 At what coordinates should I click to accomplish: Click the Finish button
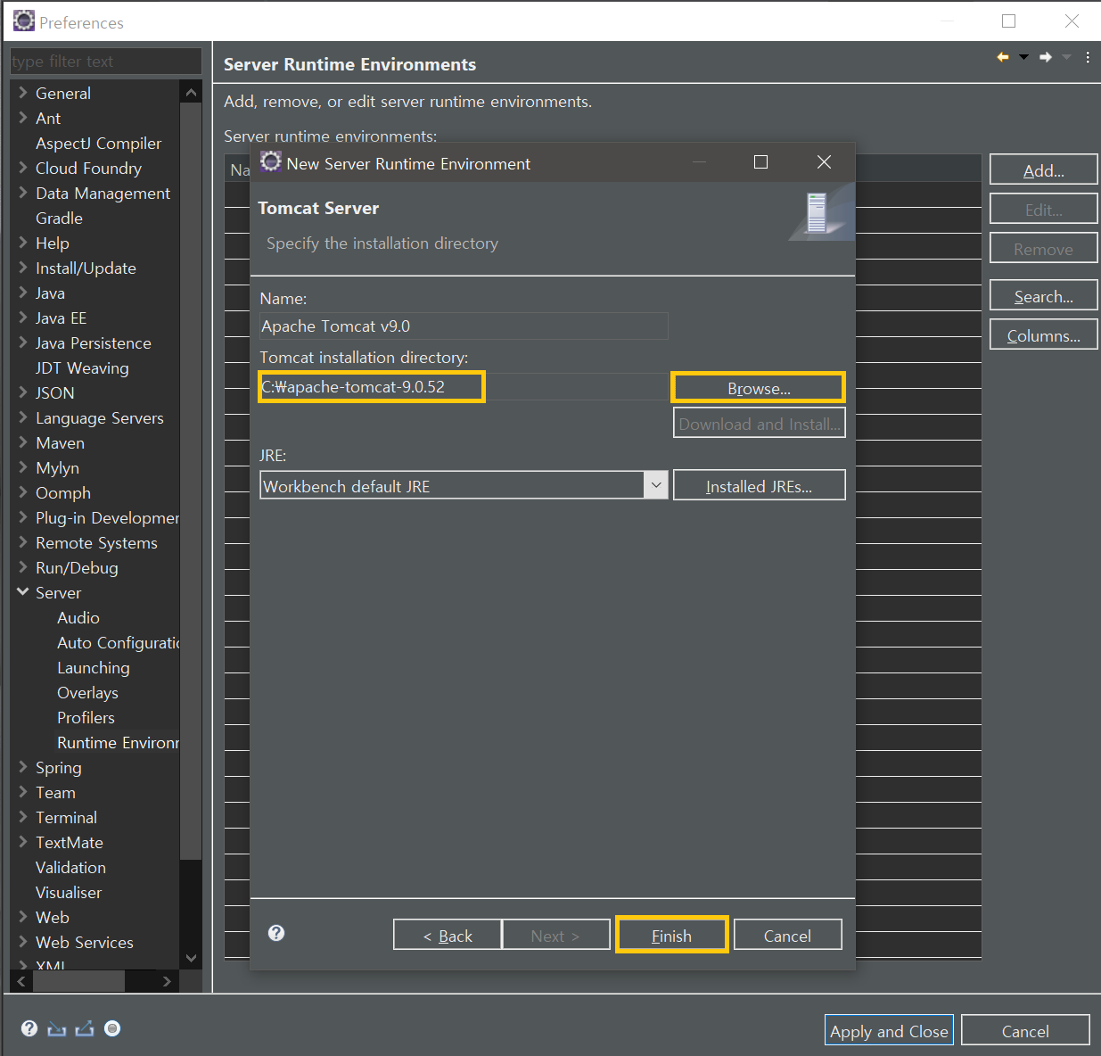click(x=671, y=935)
